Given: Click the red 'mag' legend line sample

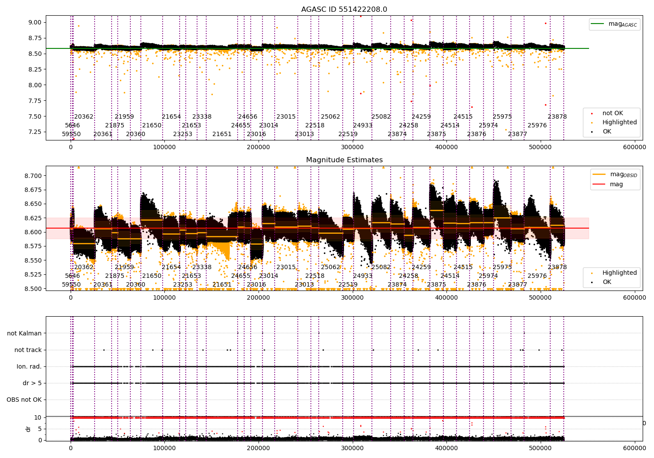Looking at the screenshot, I should coord(599,184).
